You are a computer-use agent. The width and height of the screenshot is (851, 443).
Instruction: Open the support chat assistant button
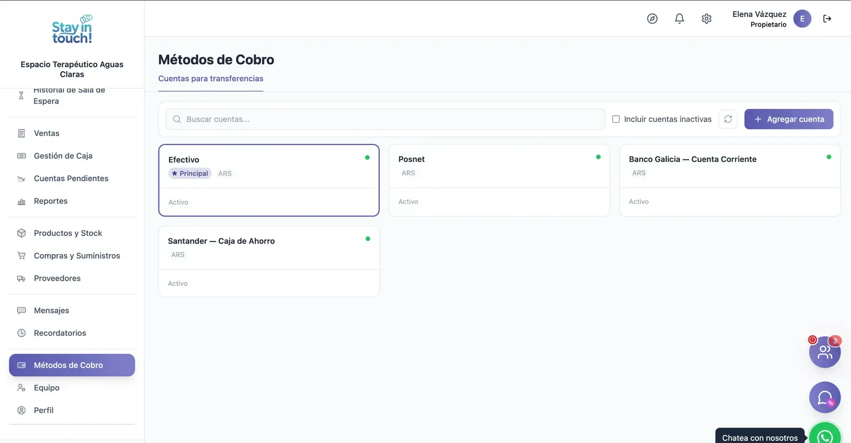click(825, 397)
